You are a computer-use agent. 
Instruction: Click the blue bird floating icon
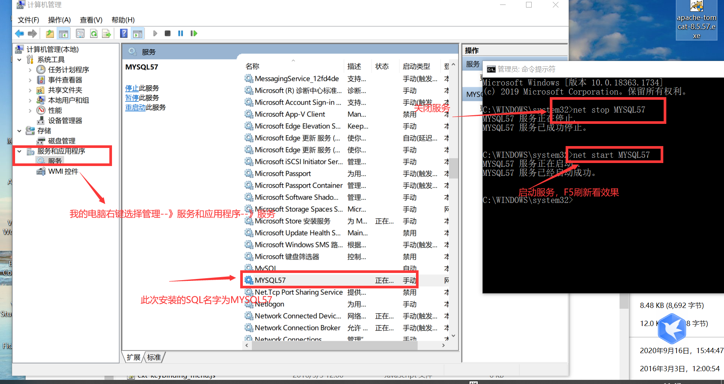pos(672,329)
